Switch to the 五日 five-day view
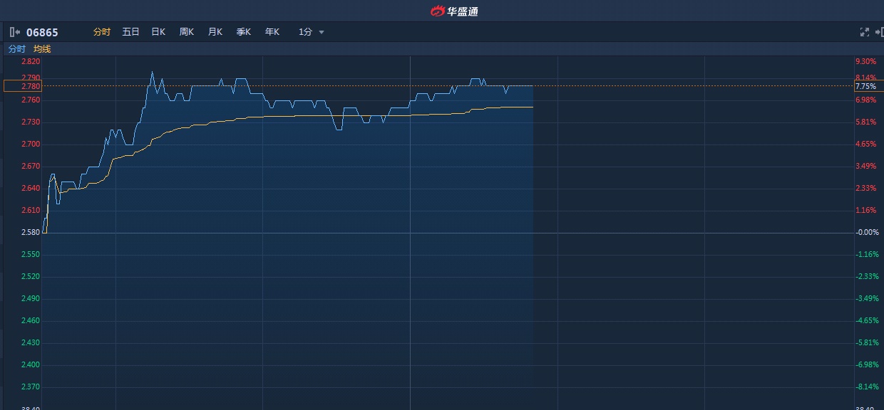Screen dimensions: 884x410 130,32
